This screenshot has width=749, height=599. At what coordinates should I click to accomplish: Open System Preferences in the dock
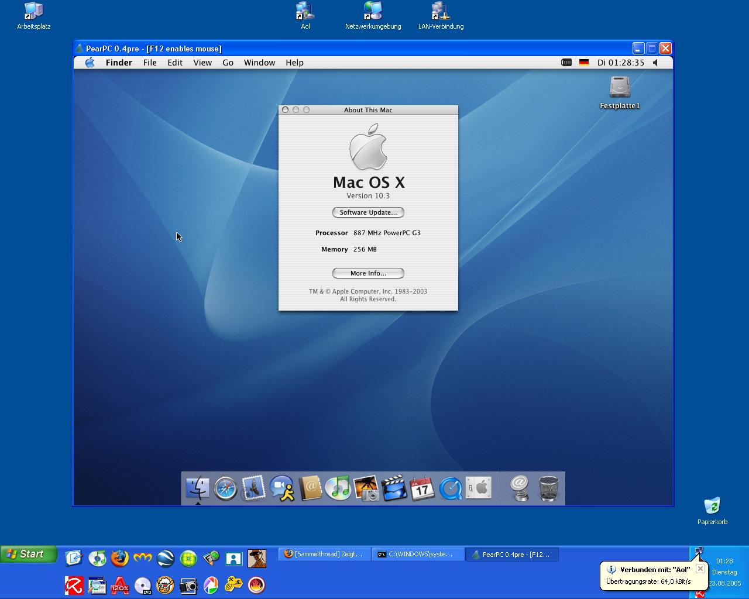point(479,488)
